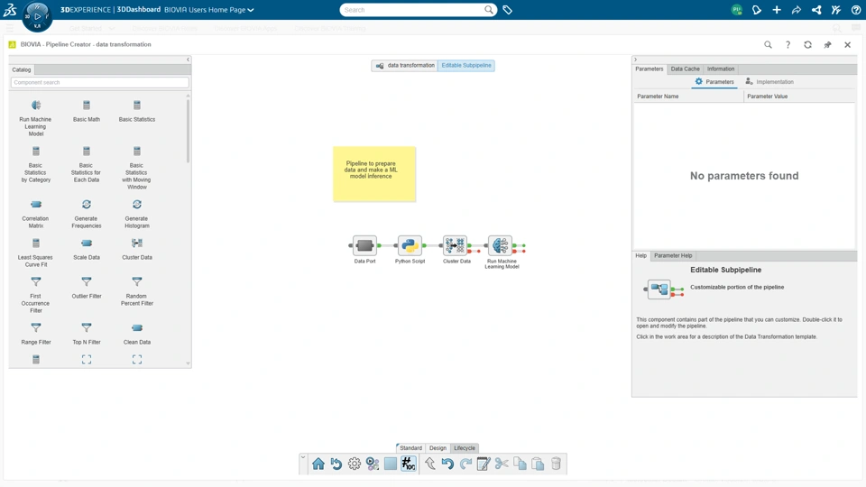
Task: Click the up-level arrow icon in toolbar
Action: click(x=429, y=464)
